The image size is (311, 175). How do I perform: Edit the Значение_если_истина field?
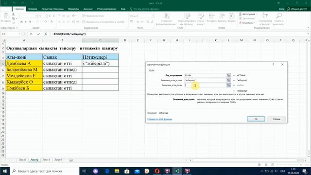pyautogui.click(x=206, y=80)
